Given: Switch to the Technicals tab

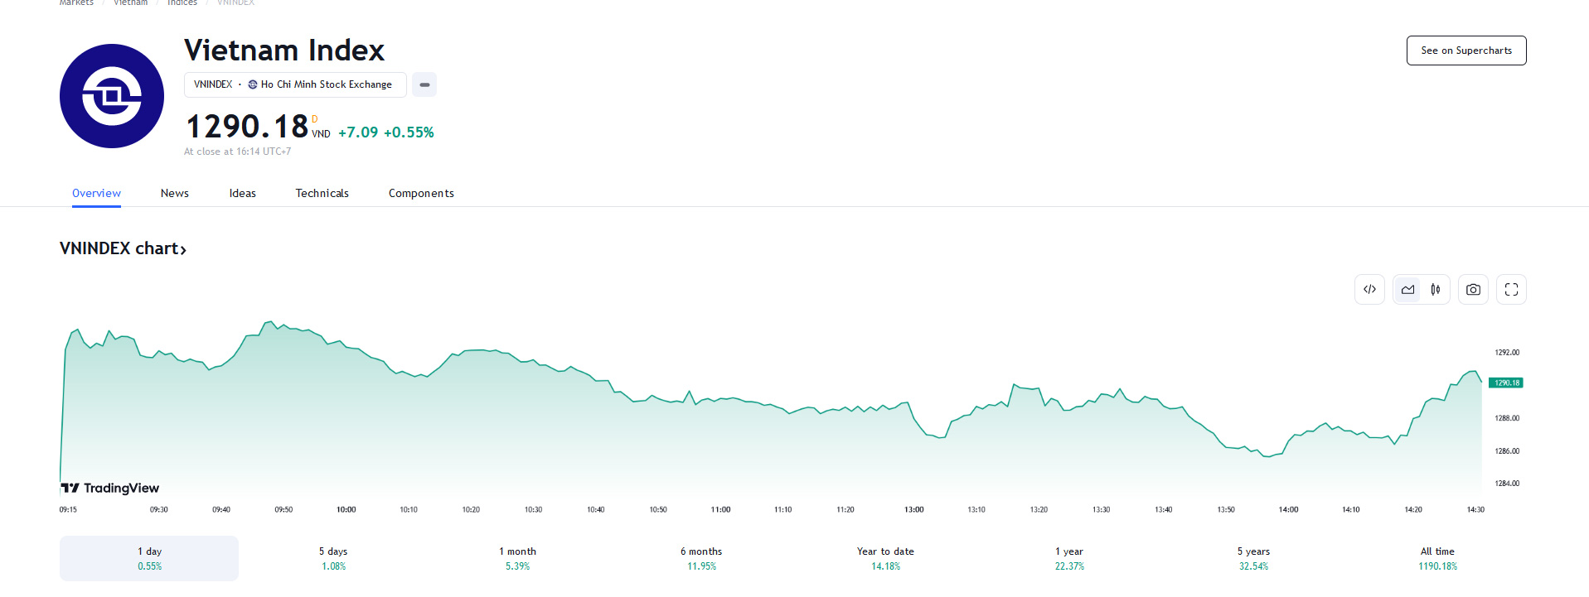Looking at the screenshot, I should [x=322, y=193].
